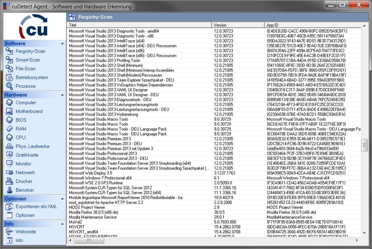Click the Grafikkarte icon
This screenshot has width=372, height=249.
pos(10,155)
